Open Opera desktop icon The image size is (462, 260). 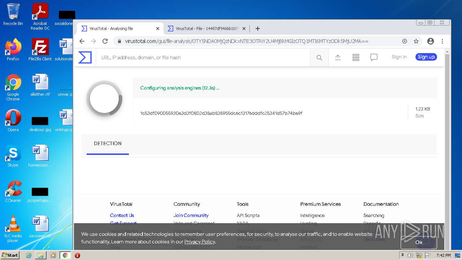pos(13,121)
